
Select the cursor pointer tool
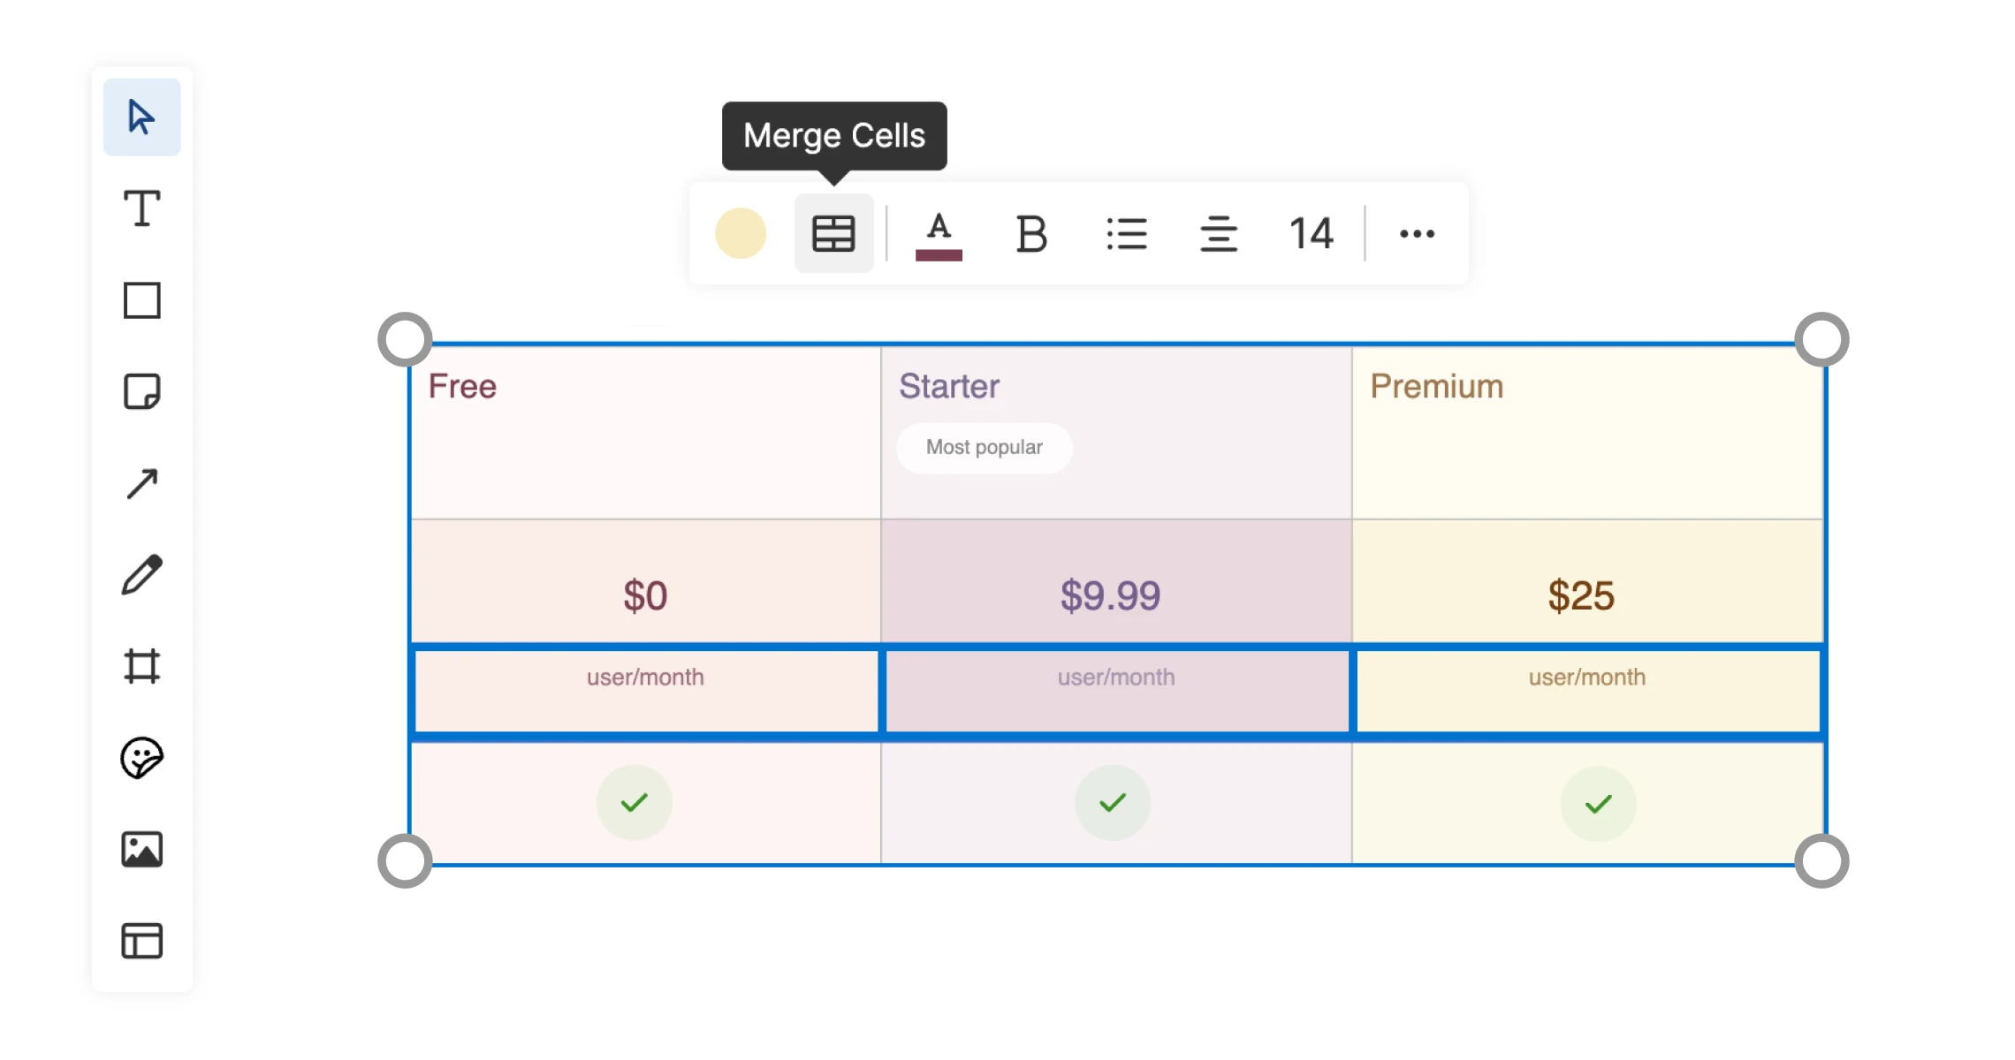click(141, 117)
